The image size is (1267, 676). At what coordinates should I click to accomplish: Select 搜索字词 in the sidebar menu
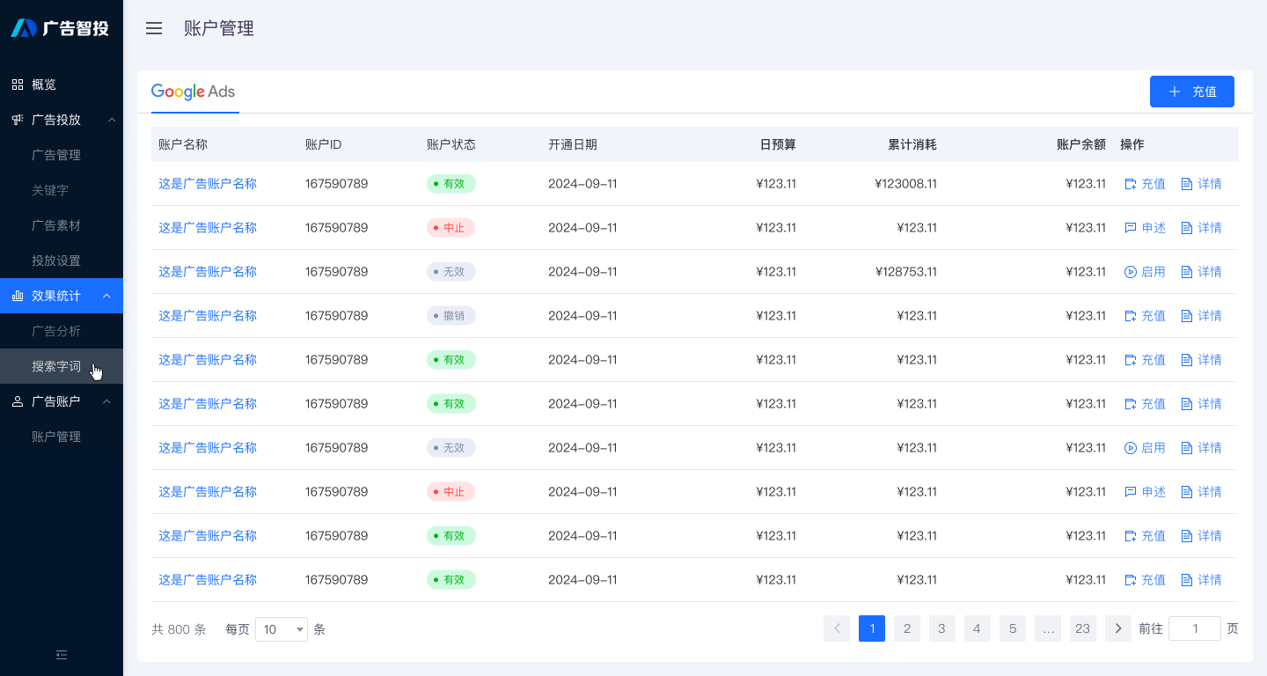point(58,366)
